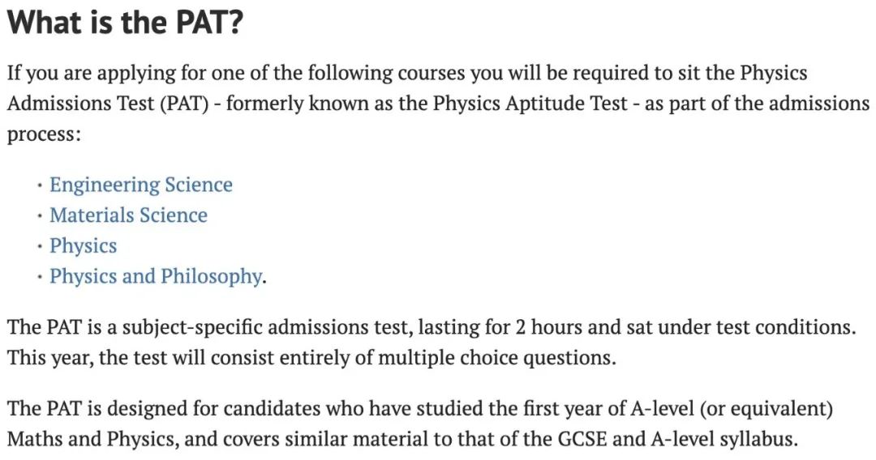Screen dimensions: 876x460
Task: Click the bullet before Engineering Science
Action: (39, 186)
